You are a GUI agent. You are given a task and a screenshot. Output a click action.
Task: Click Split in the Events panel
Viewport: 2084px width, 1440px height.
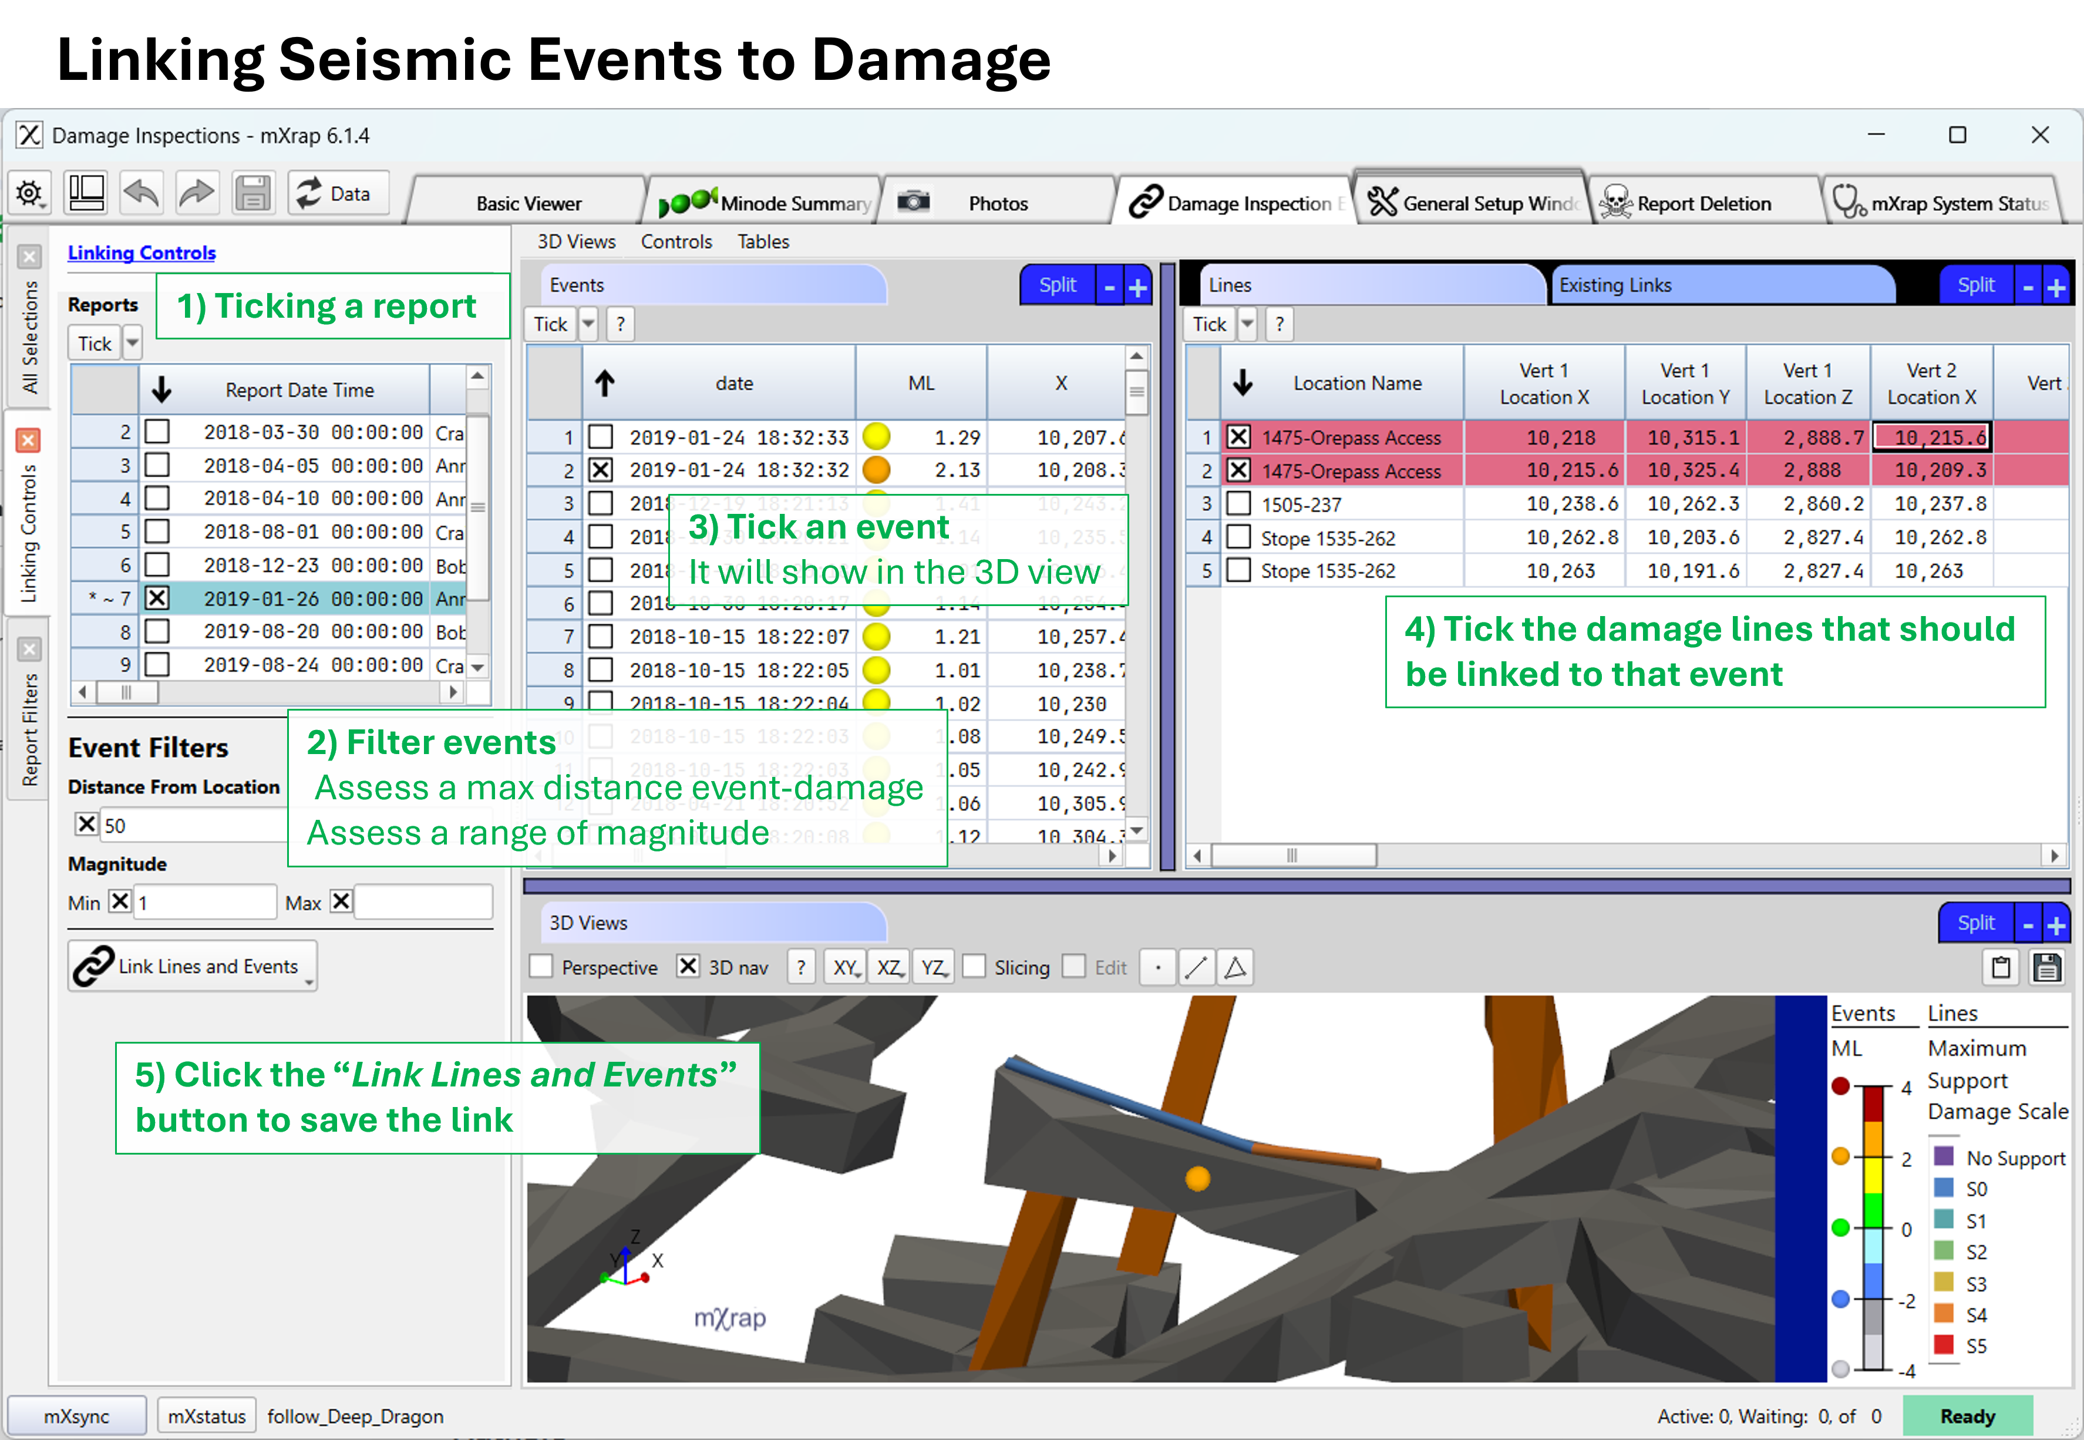pyautogui.click(x=1058, y=285)
